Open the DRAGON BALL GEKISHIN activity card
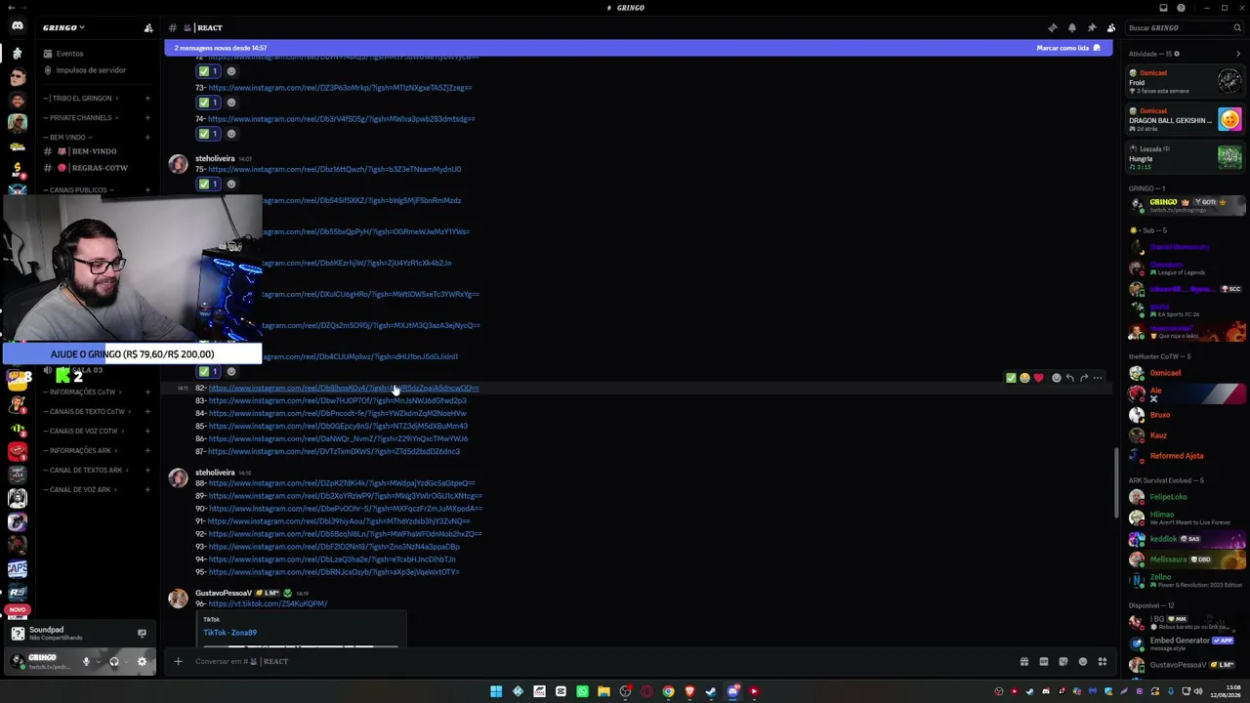The height and width of the screenshot is (703, 1250). [1186, 120]
